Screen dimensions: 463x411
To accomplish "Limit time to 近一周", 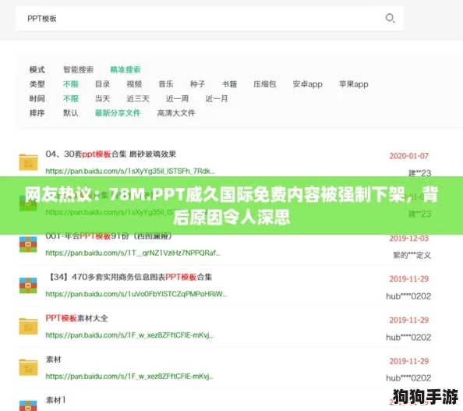I will click(177, 98).
